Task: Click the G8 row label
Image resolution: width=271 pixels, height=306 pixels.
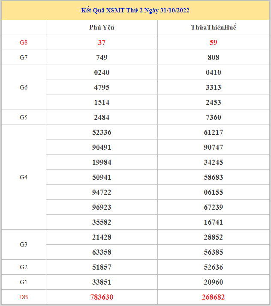Action: [24, 42]
